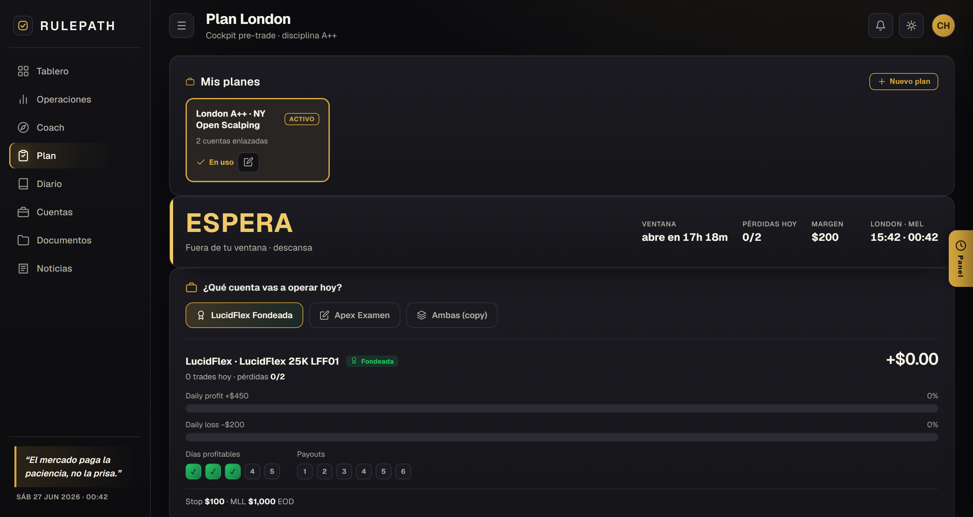The image size is (973, 517).
Task: Select Apex Examen account
Action: pyautogui.click(x=354, y=315)
